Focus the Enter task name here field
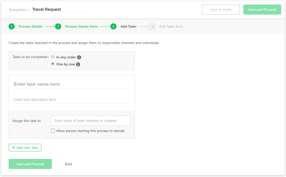This screenshot has height=177, width=286. click(72, 84)
